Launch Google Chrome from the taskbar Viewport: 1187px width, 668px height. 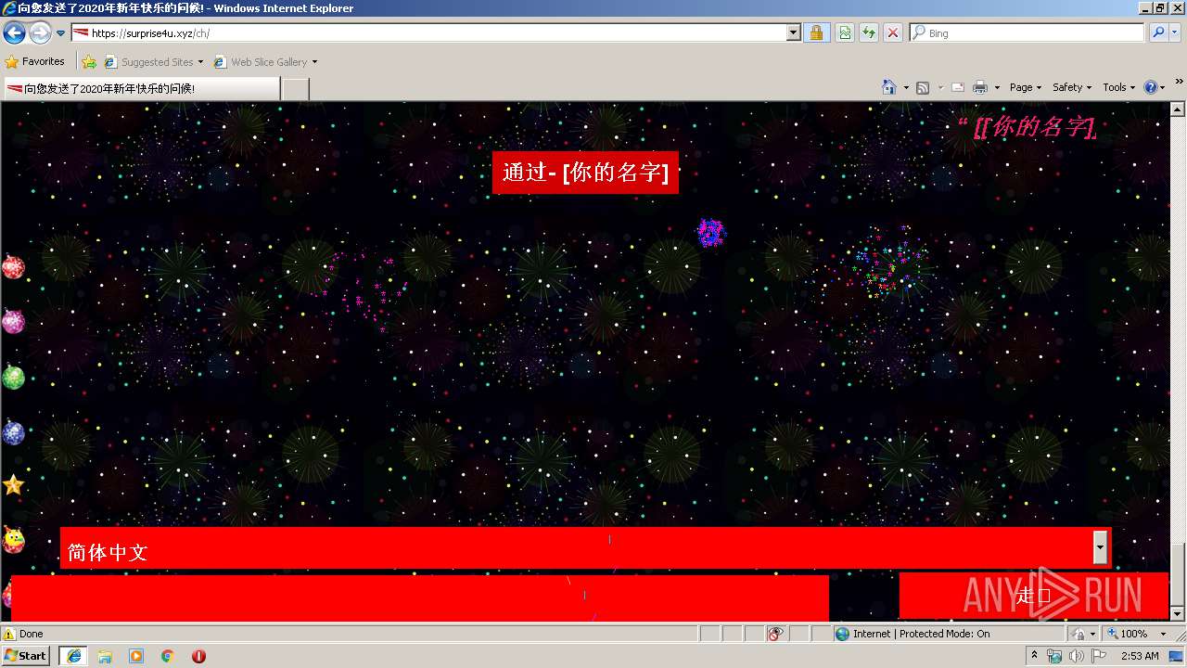point(168,656)
